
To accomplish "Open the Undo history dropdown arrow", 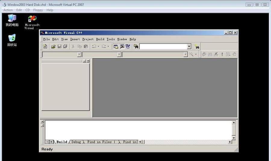I will (x=99, y=46).
